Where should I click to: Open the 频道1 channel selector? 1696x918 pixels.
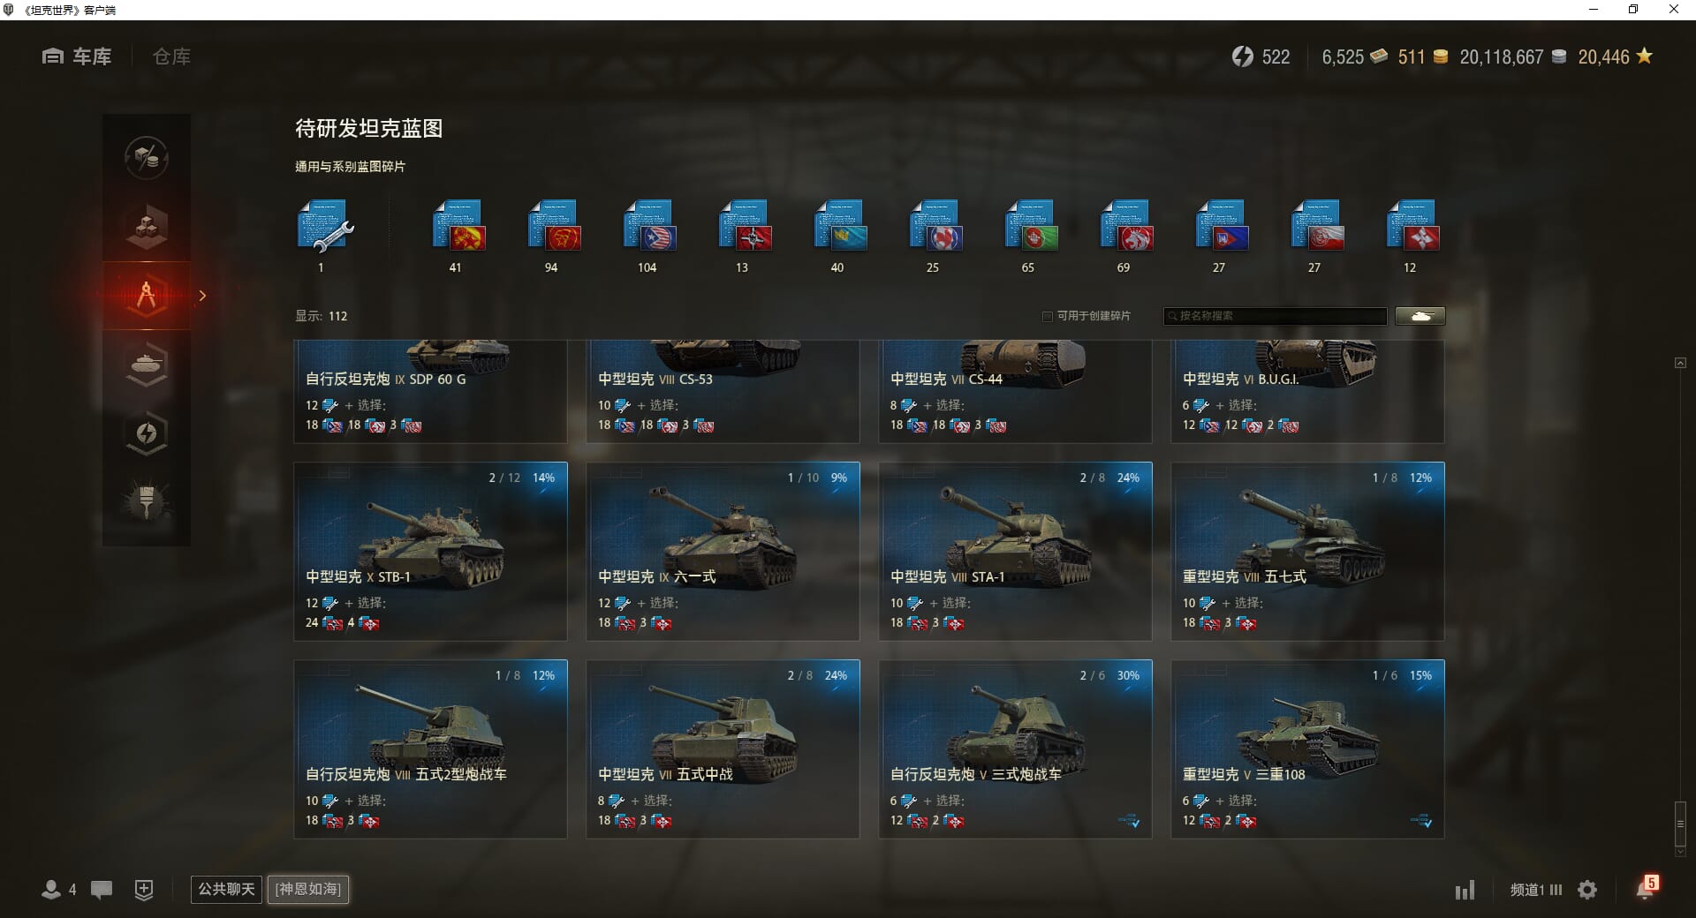point(1535,890)
